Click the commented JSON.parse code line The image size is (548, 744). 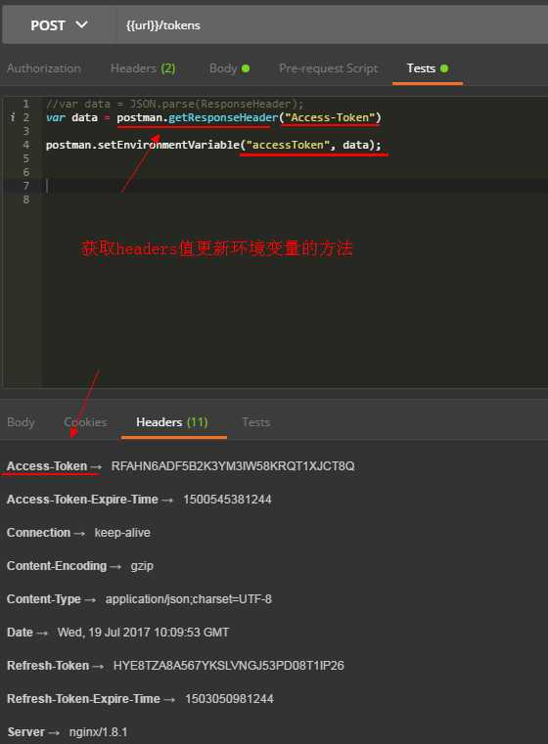point(174,104)
